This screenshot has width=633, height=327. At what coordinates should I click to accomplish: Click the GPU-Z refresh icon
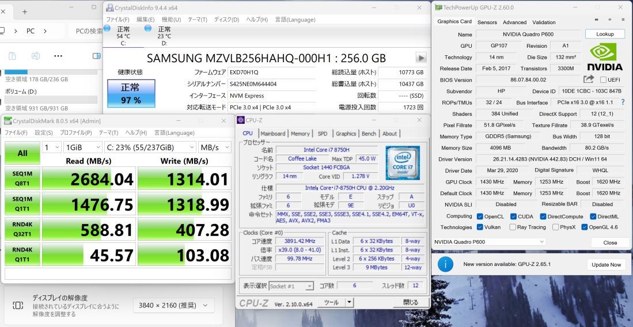[609, 20]
